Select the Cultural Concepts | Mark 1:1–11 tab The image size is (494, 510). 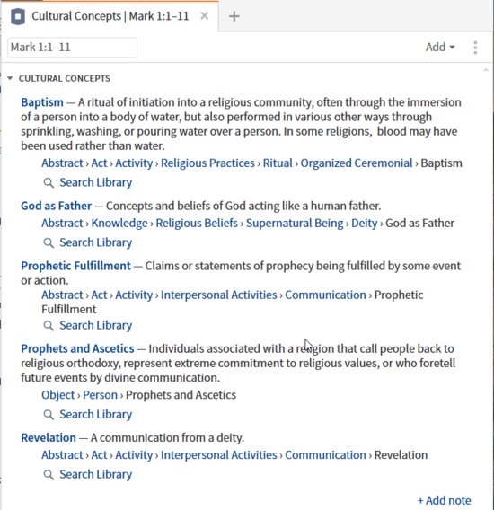tap(110, 16)
